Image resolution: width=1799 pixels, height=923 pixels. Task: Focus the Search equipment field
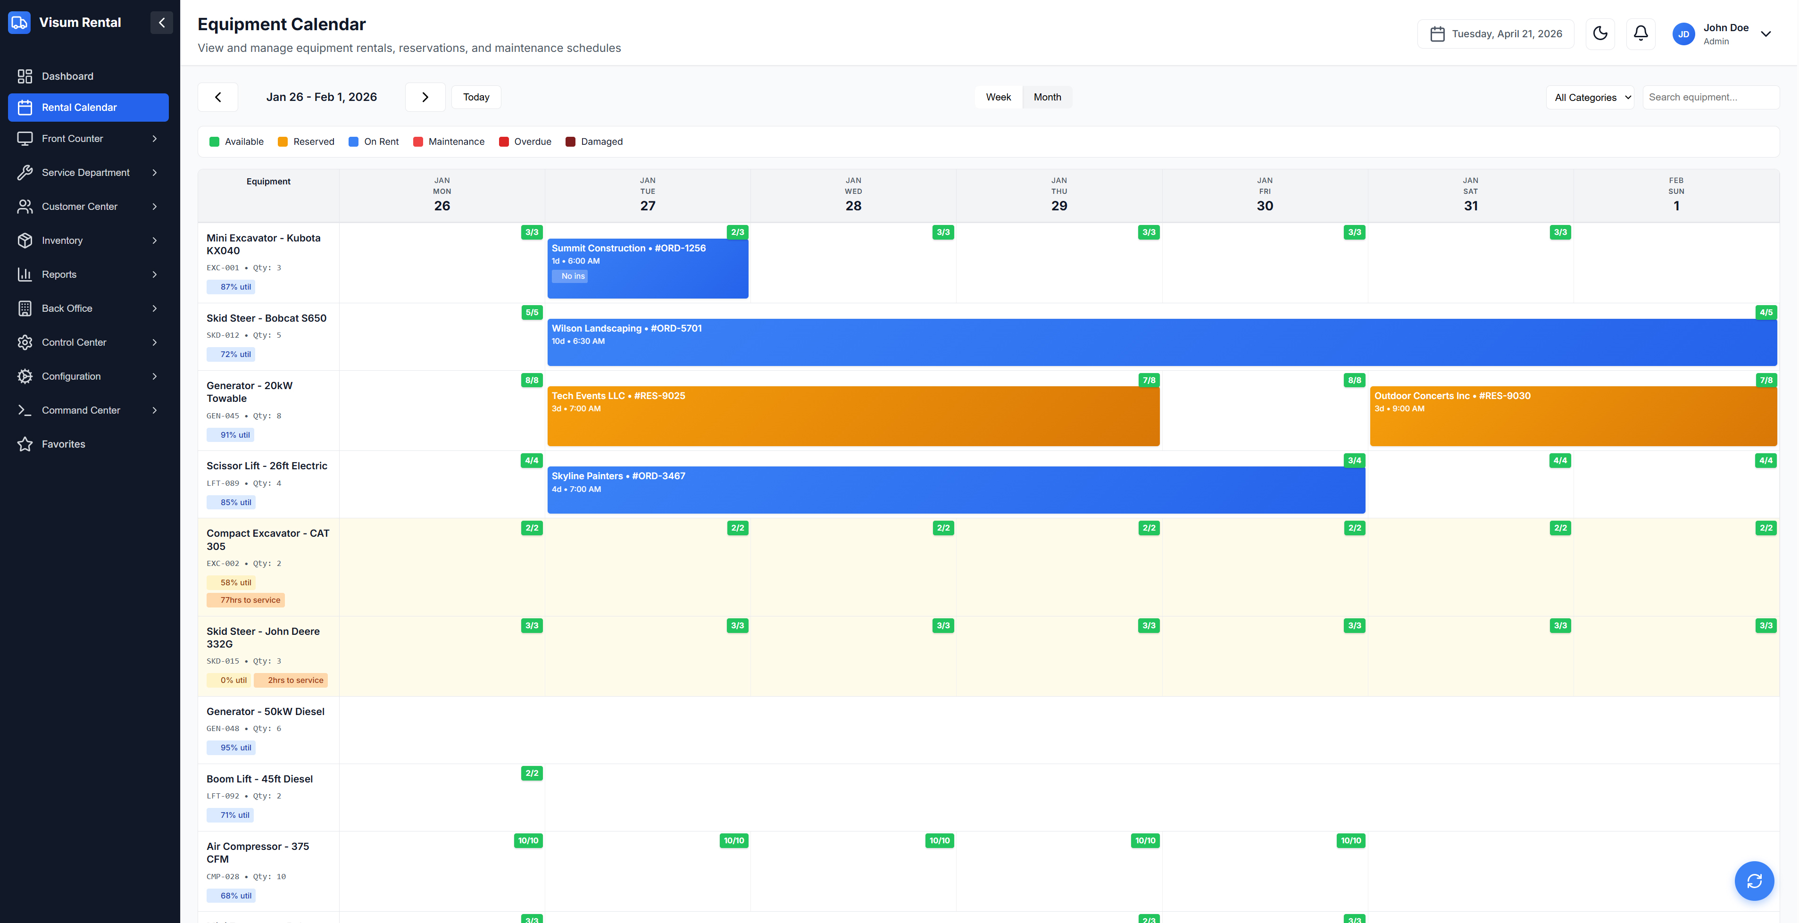tap(1710, 97)
